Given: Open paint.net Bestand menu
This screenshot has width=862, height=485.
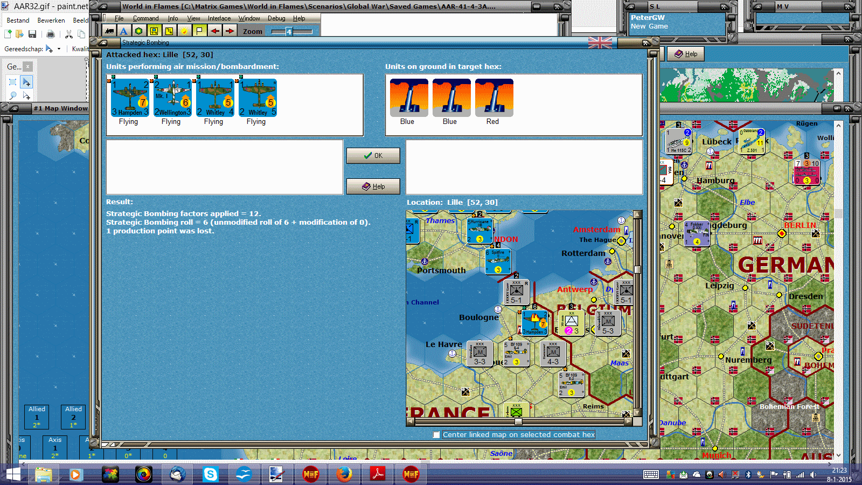Looking at the screenshot, I should click(x=18, y=20).
